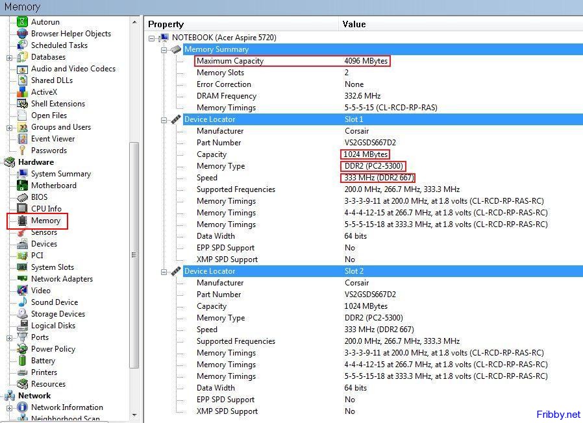Click the Battery icon
583x423 pixels.
coord(22,361)
